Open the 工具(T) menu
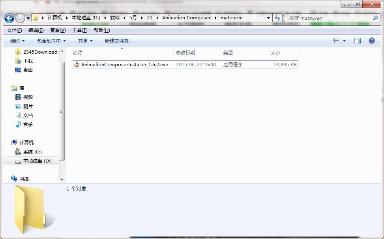384x239 pixels. (80, 30)
